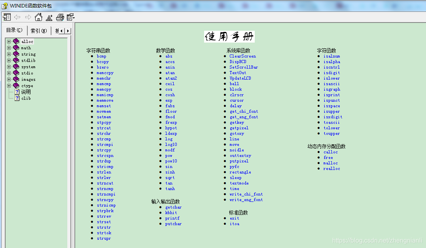Open the SetScrollBar function link
426x248 pixels.
coord(244,67)
